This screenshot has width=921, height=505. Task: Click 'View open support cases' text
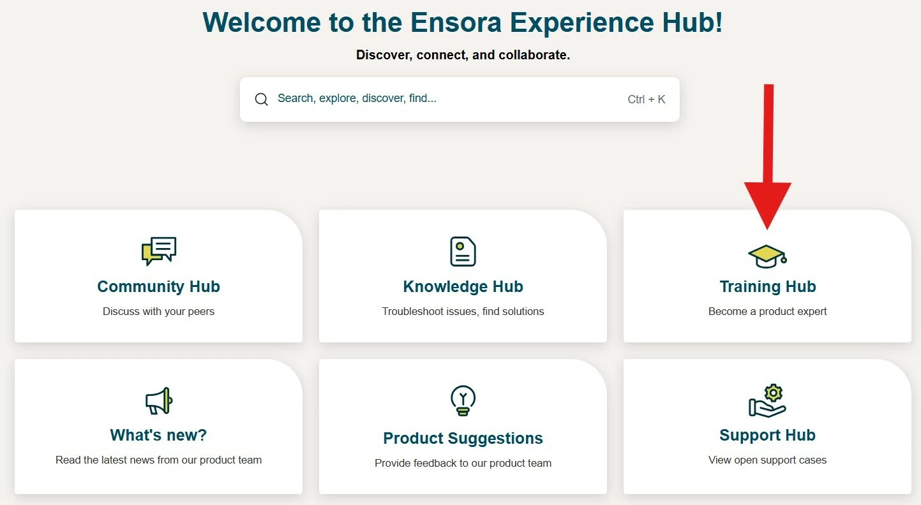click(767, 460)
